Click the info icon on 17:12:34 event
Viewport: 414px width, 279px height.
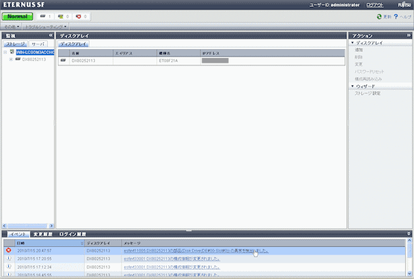[9, 266]
